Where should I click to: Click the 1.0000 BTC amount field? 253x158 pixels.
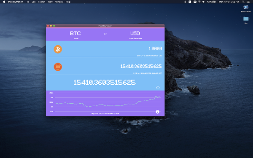pyautogui.click(x=155, y=48)
